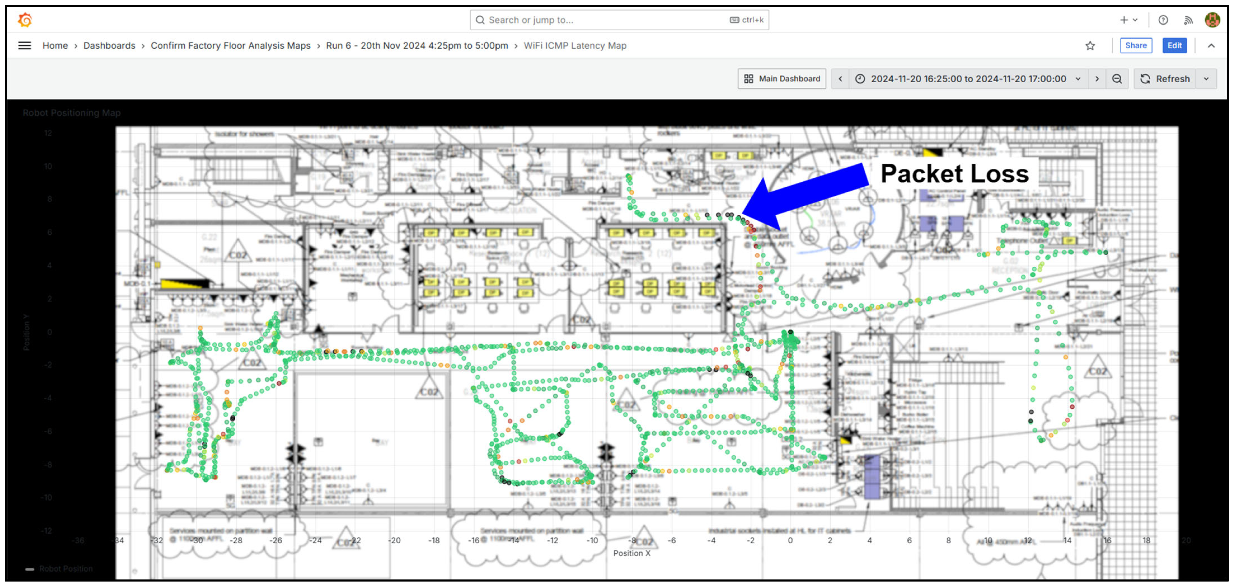Open Confirm Factory Floor Analysis Maps folder
This screenshot has height=586, width=1233.
coord(230,45)
